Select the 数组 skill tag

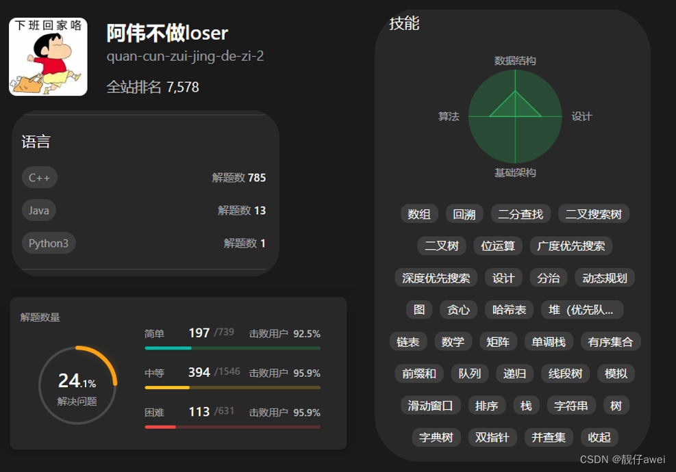[419, 214]
